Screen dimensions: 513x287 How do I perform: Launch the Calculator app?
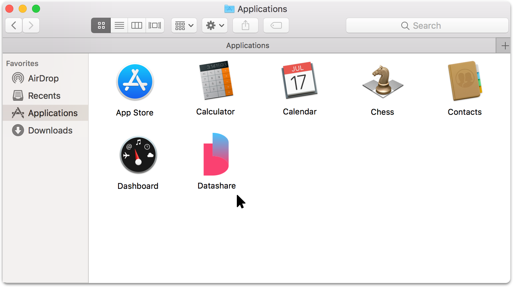pos(215,81)
